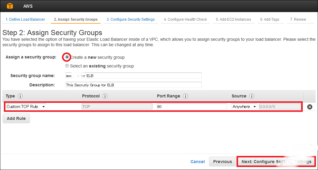Expand the Anywhere source dropdown
This screenshot has width=318, height=170.
[244, 106]
